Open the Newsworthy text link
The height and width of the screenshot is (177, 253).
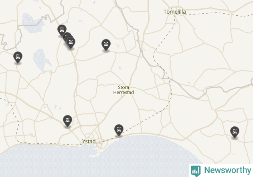coord(228,170)
